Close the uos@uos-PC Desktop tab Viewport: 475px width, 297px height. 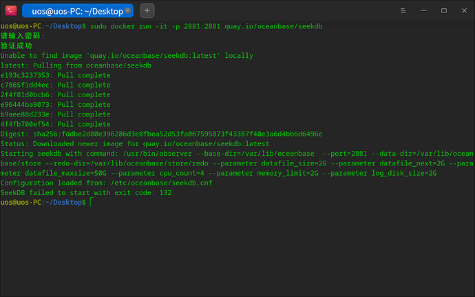coord(127,11)
